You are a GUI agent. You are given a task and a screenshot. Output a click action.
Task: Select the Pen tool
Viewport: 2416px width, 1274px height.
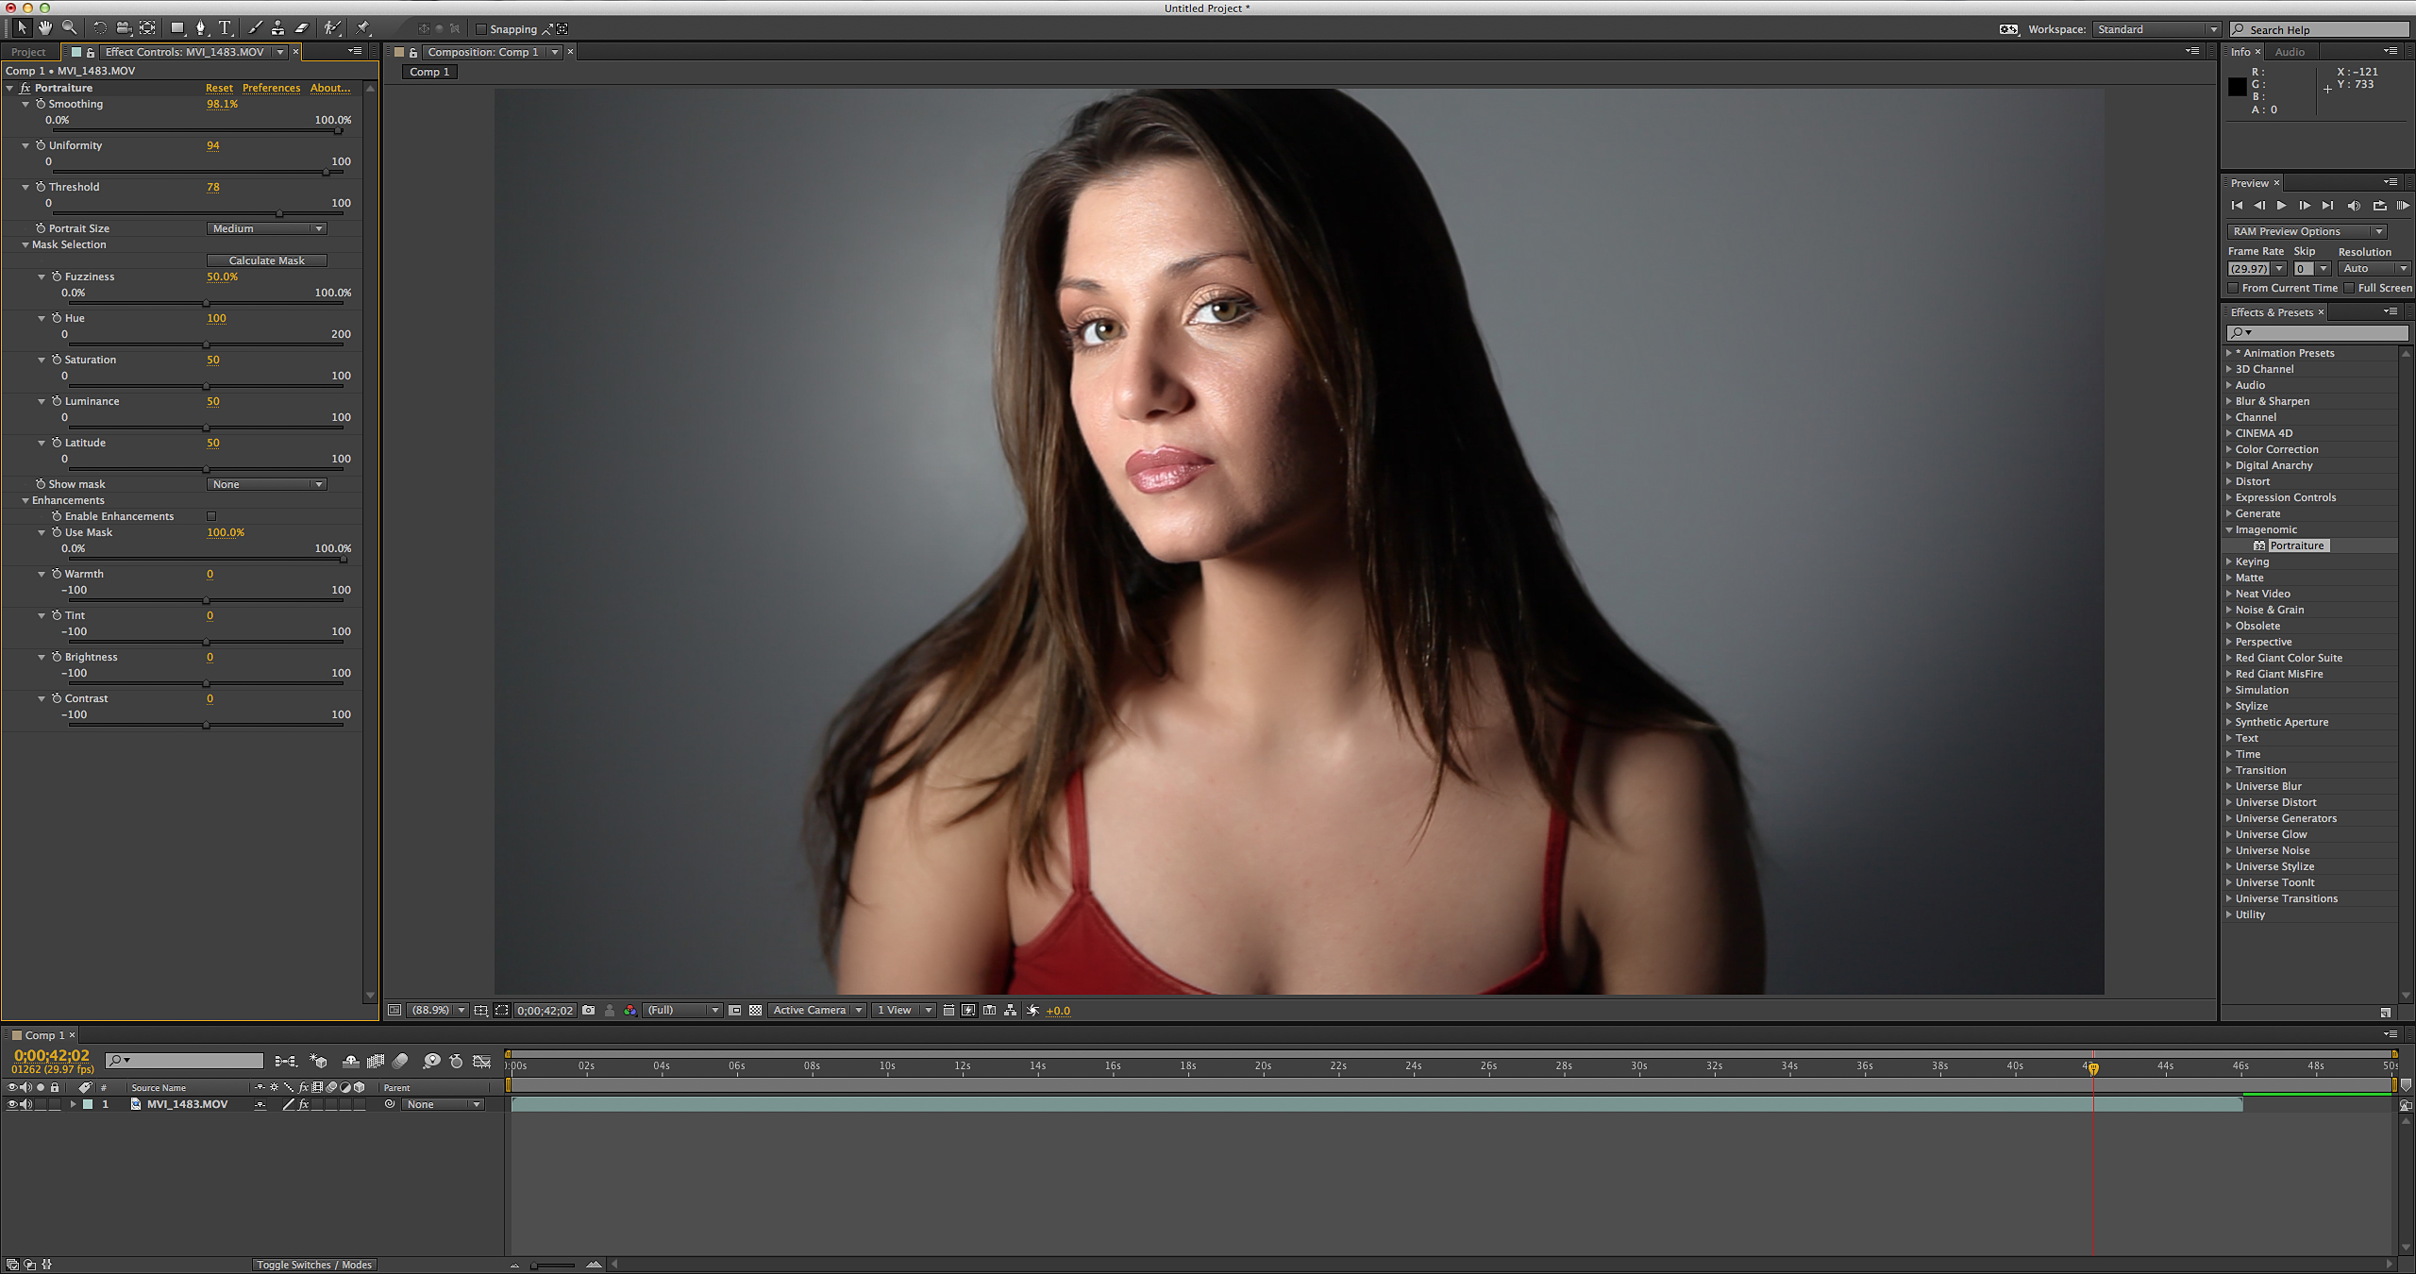[x=200, y=28]
